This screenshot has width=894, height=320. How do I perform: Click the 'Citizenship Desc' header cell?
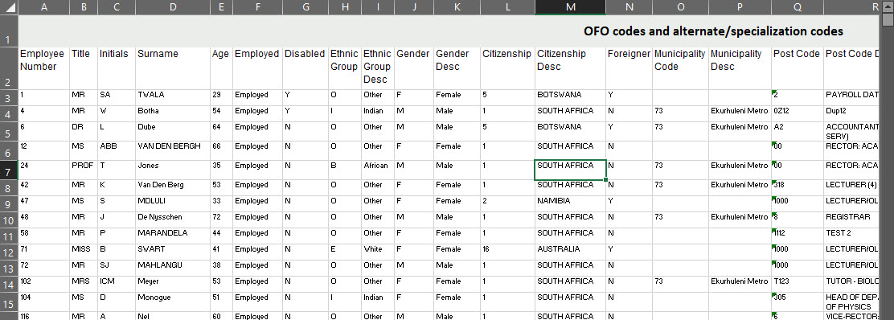pos(570,68)
